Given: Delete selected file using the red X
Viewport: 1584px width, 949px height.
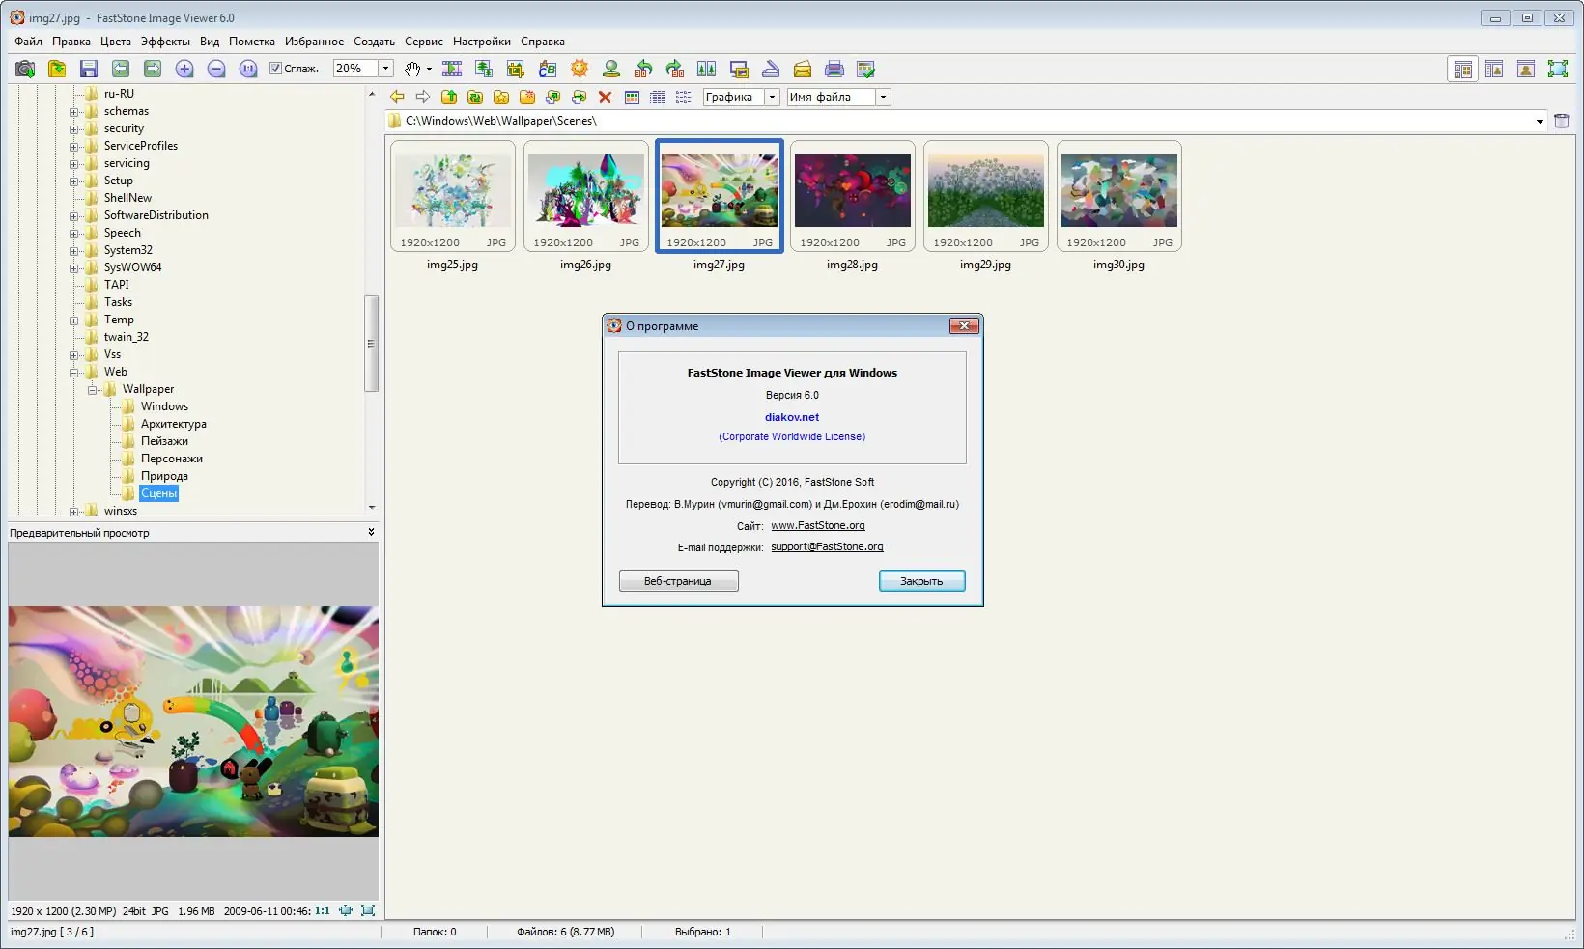Looking at the screenshot, I should pyautogui.click(x=606, y=97).
